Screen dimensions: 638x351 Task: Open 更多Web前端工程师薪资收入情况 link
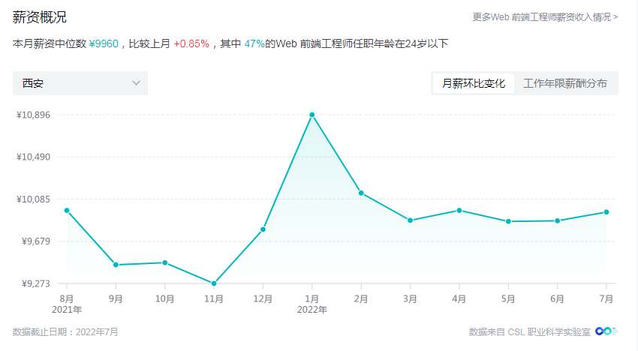tap(545, 17)
